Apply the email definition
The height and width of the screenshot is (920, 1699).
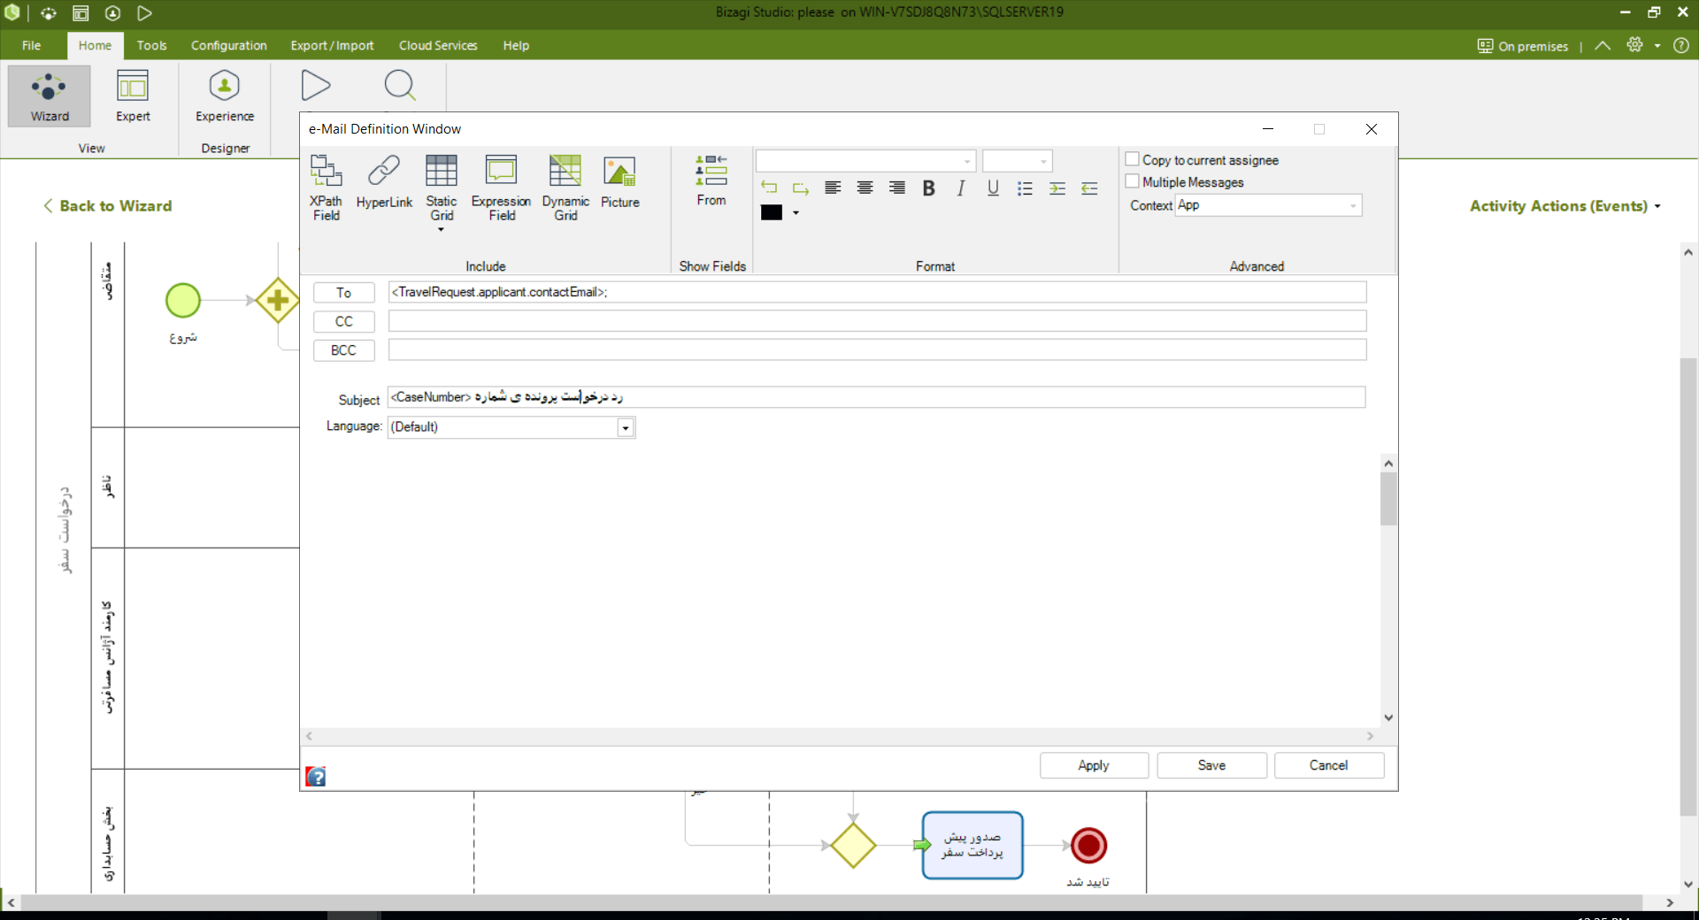pyautogui.click(x=1094, y=765)
